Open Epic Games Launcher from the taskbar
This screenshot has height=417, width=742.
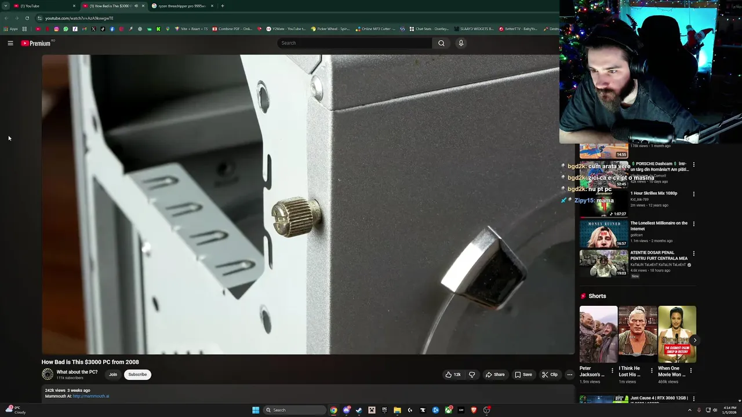coord(384,410)
